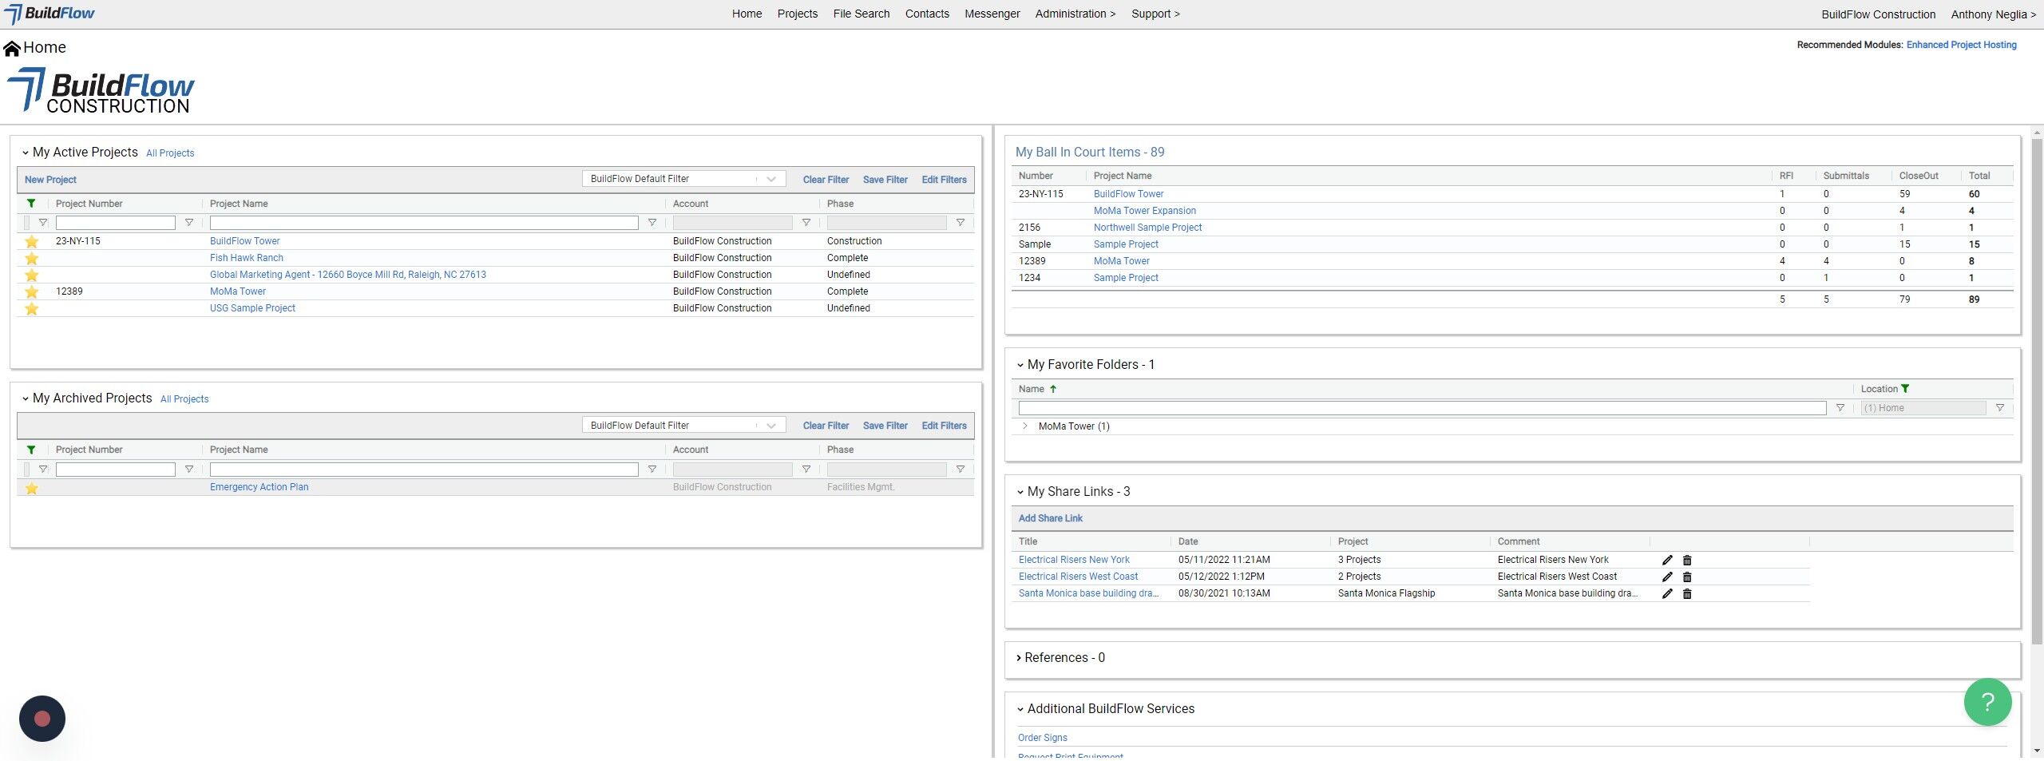Open the green help question mark button

pos(1987,702)
